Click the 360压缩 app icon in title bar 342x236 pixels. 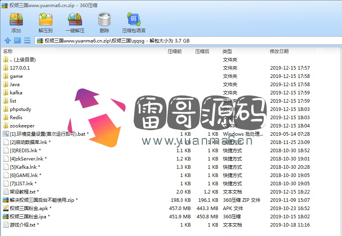5,5
